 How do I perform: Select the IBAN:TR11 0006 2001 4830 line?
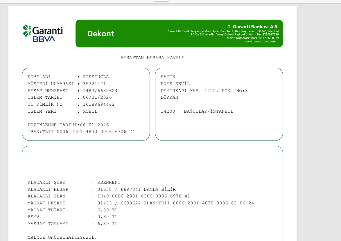(x=81, y=132)
